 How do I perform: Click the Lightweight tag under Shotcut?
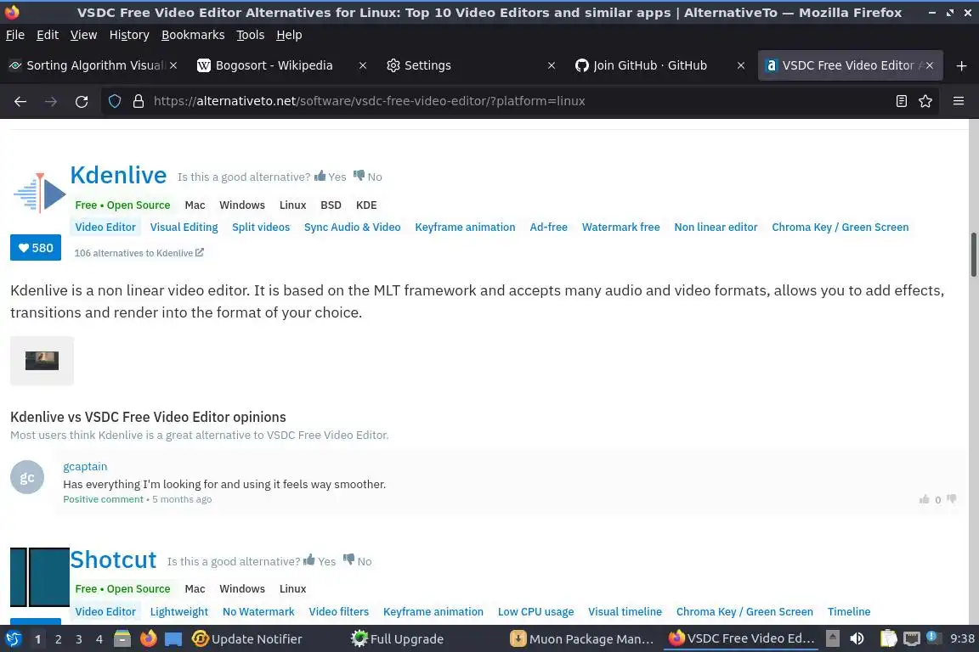(179, 611)
